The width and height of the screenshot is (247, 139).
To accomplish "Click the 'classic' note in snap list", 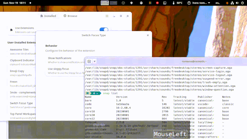I will [228, 104].
